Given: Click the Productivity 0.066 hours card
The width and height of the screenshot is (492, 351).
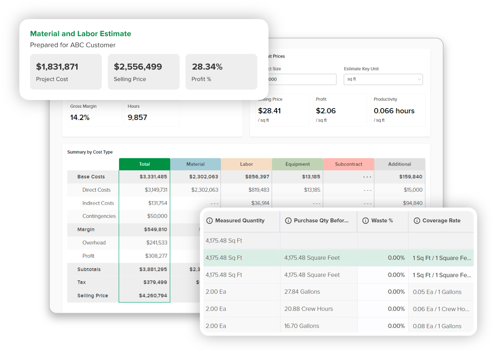Looking at the screenshot, I should (x=398, y=110).
